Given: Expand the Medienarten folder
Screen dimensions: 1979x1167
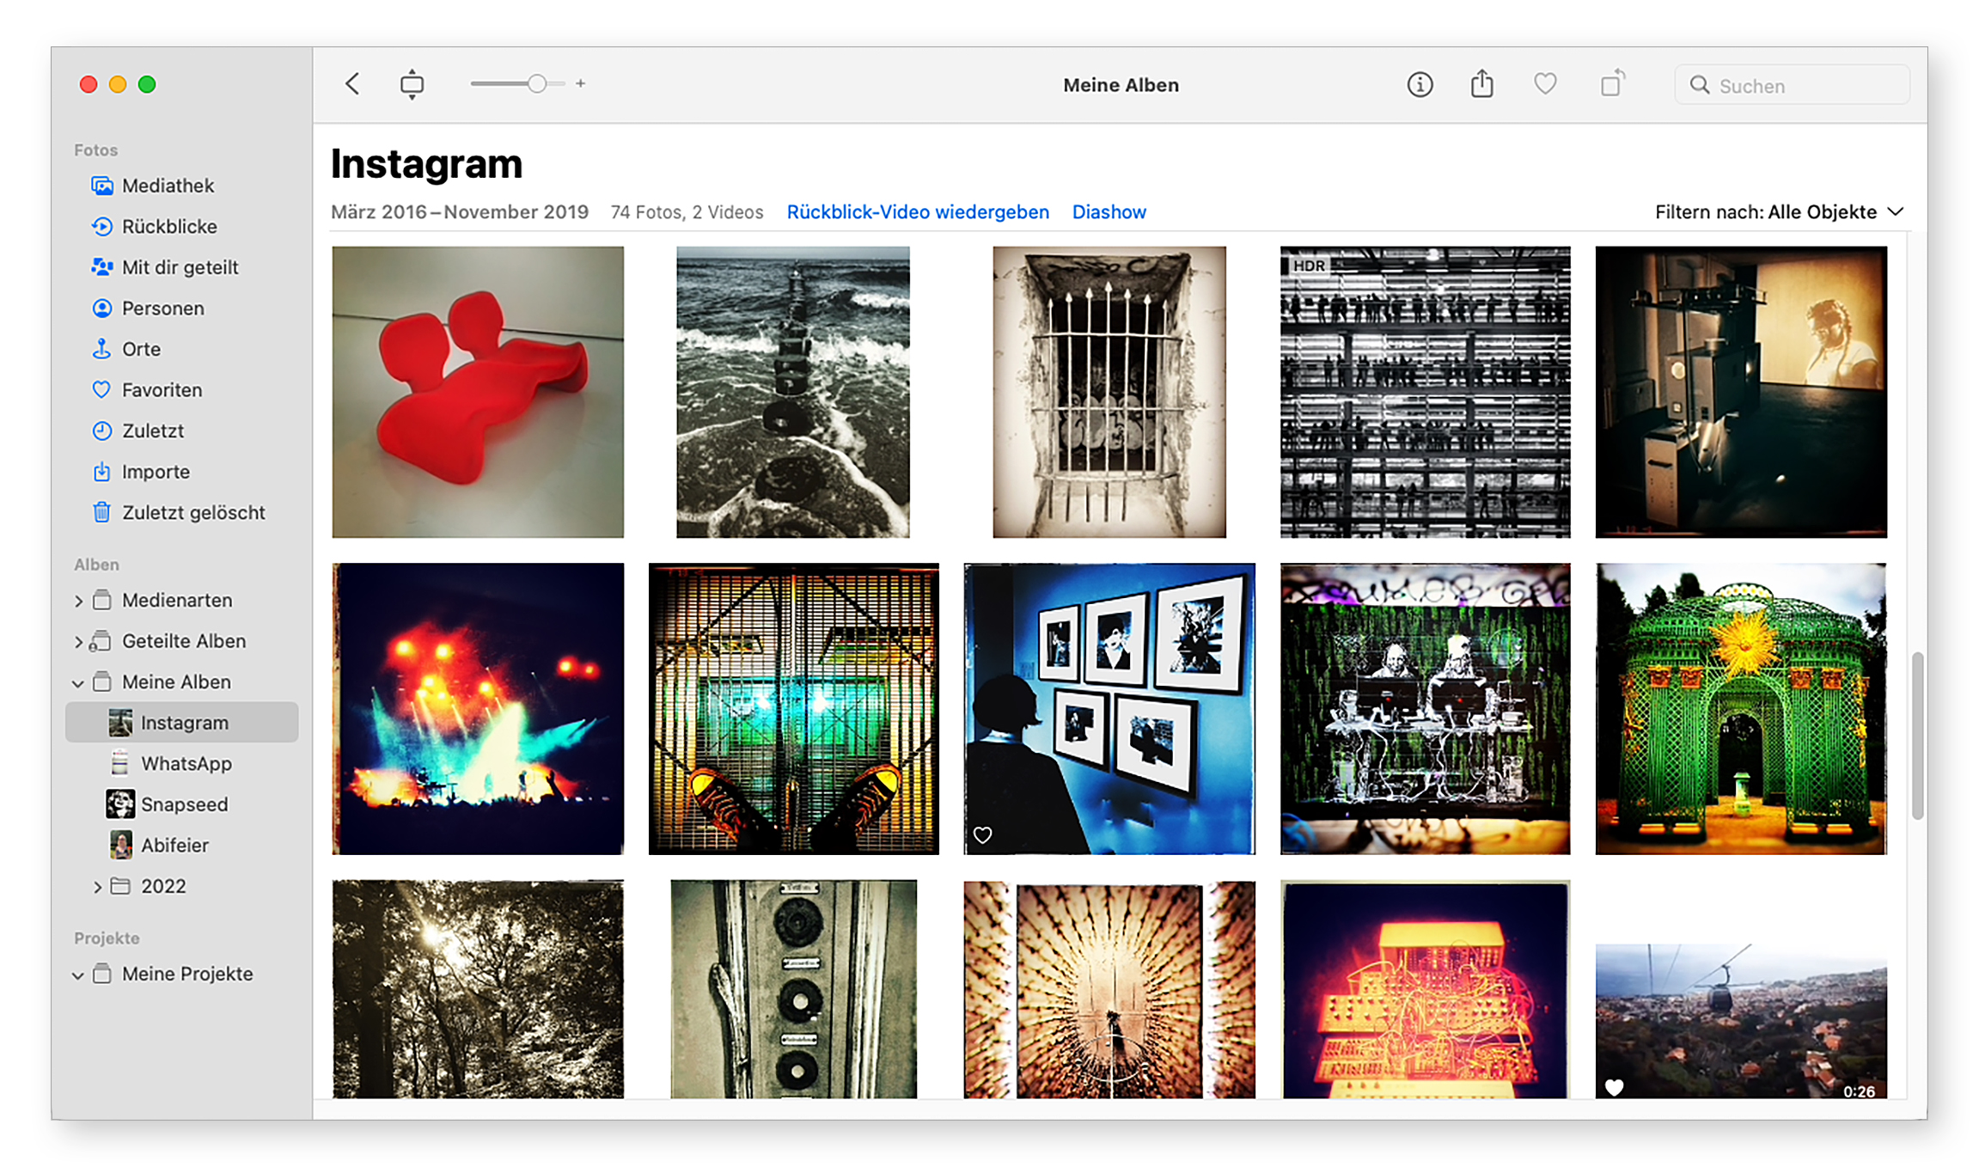Looking at the screenshot, I should [78, 601].
